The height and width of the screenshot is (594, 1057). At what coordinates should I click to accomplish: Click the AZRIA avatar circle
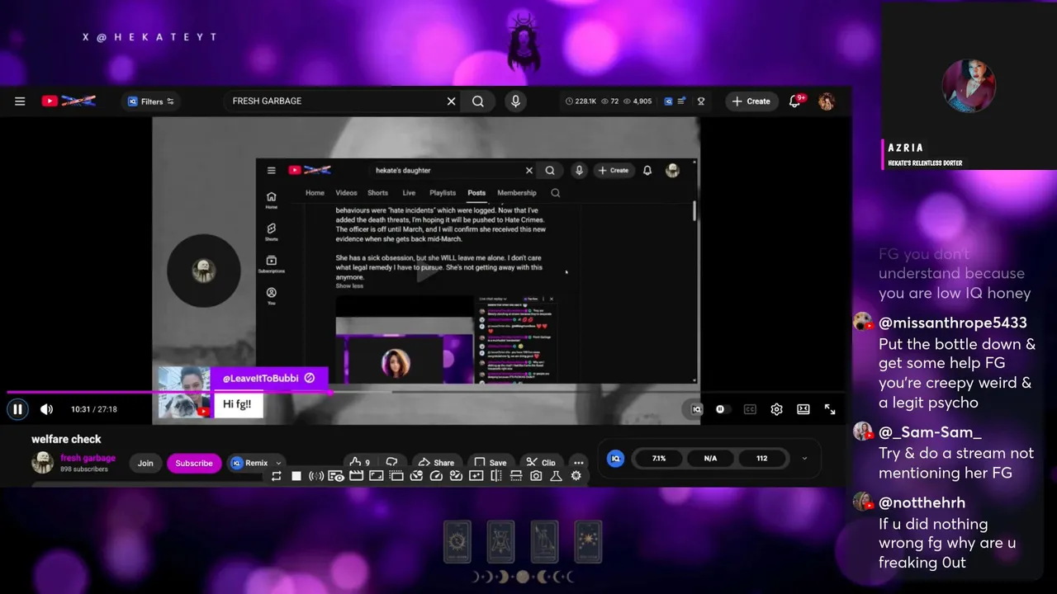pos(969,85)
